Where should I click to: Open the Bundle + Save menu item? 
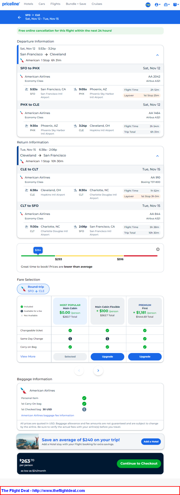point(76,4)
